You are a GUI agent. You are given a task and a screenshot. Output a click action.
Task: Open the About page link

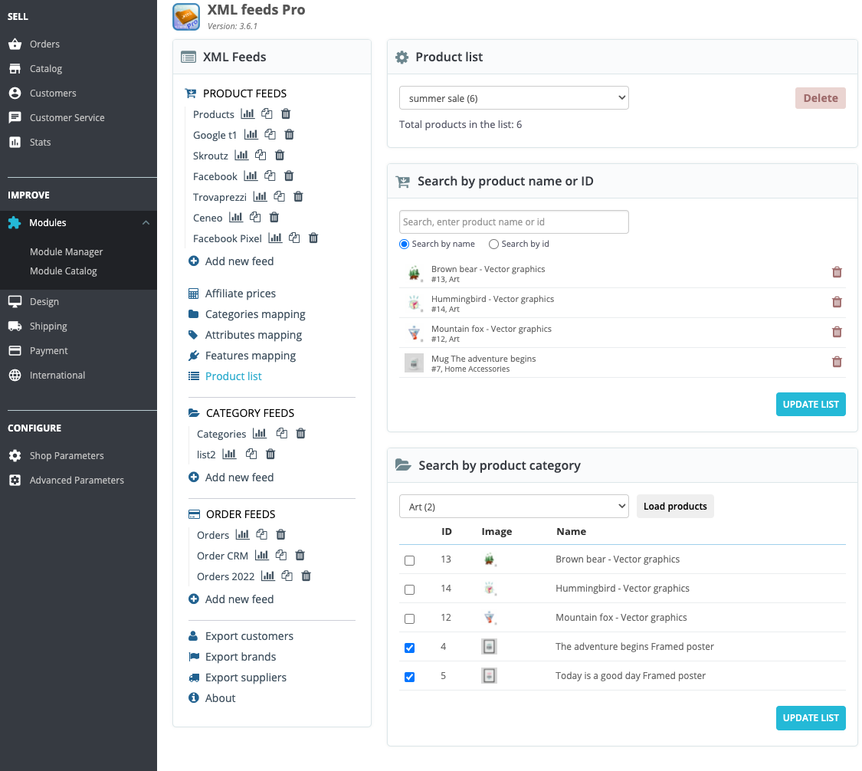pyautogui.click(x=220, y=698)
